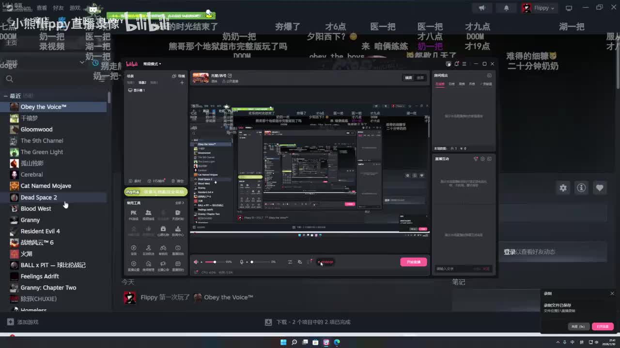Select Cat Named Mojave game

53,186
